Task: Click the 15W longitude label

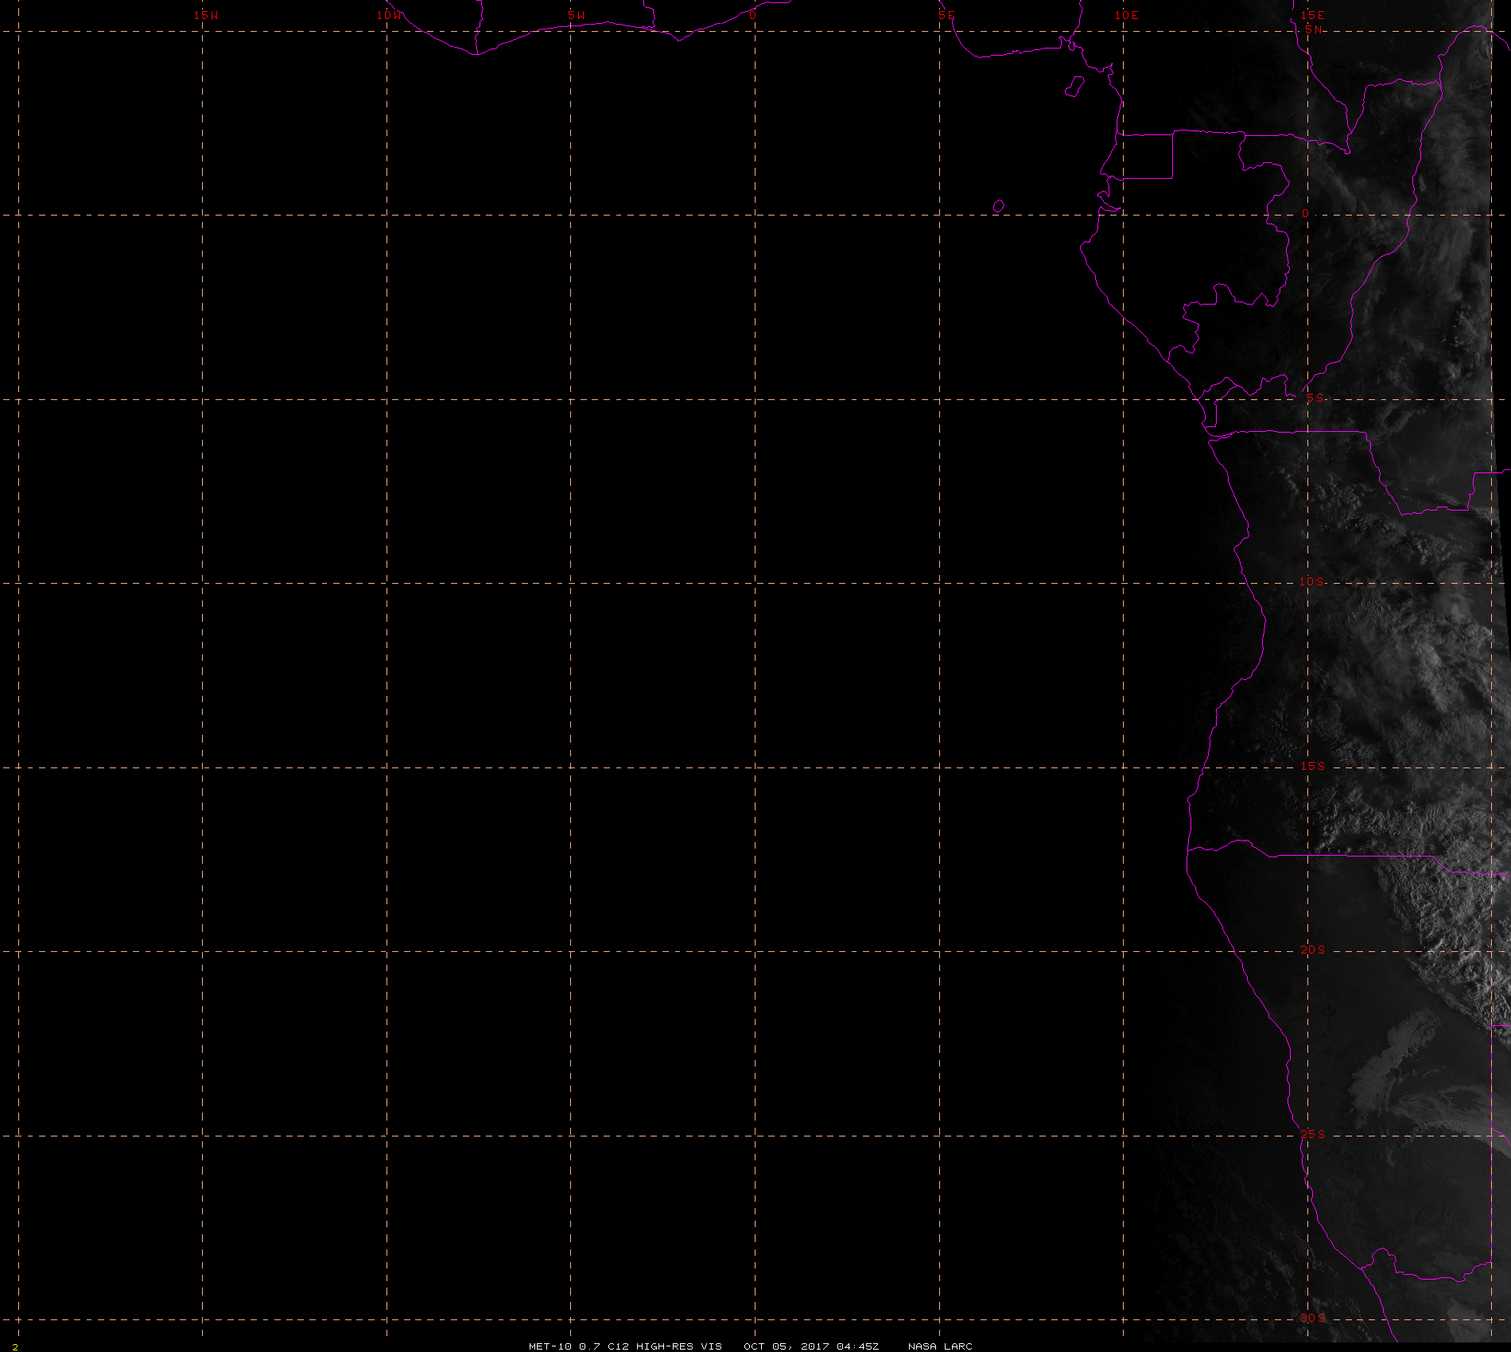Action: pyautogui.click(x=206, y=15)
